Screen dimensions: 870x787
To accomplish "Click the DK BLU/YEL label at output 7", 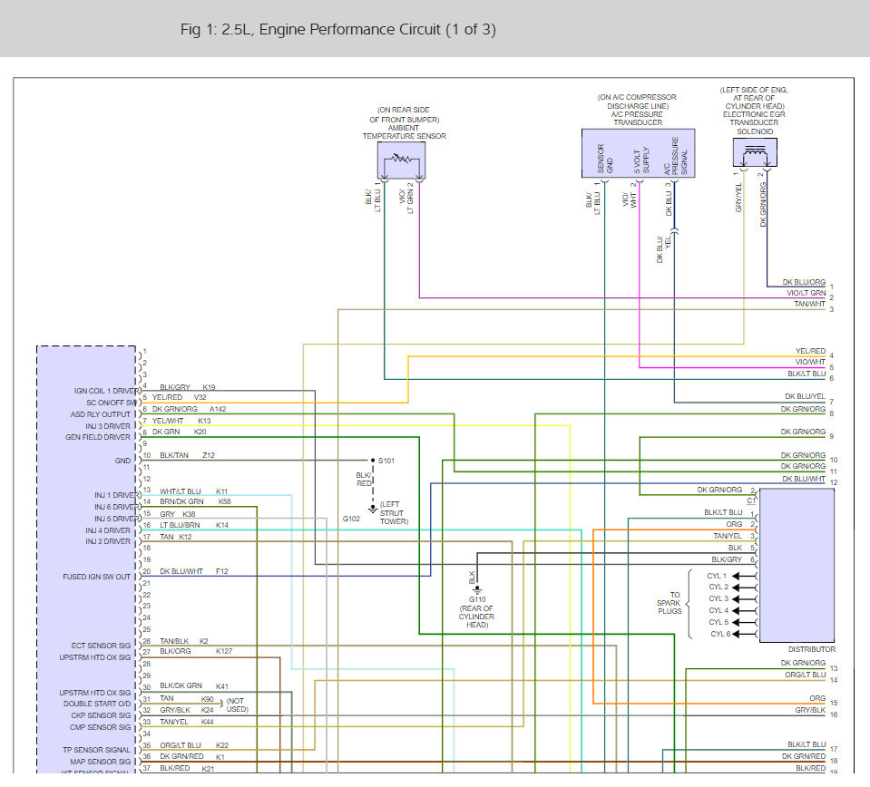I will tap(805, 396).
